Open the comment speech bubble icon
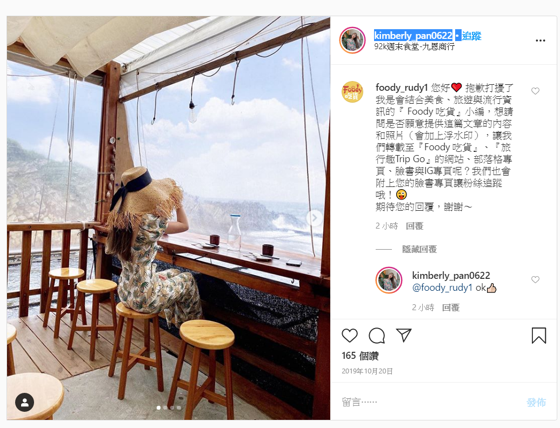The width and height of the screenshot is (560, 428). pyautogui.click(x=377, y=336)
